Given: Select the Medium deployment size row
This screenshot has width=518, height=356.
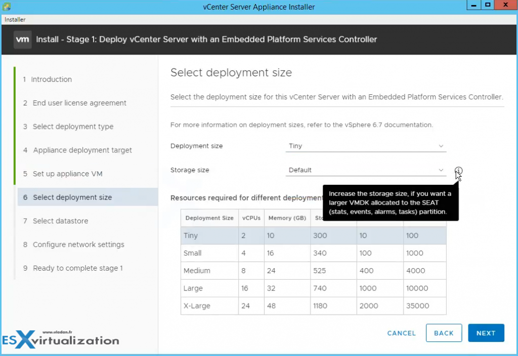Looking at the screenshot, I should click(x=209, y=271).
